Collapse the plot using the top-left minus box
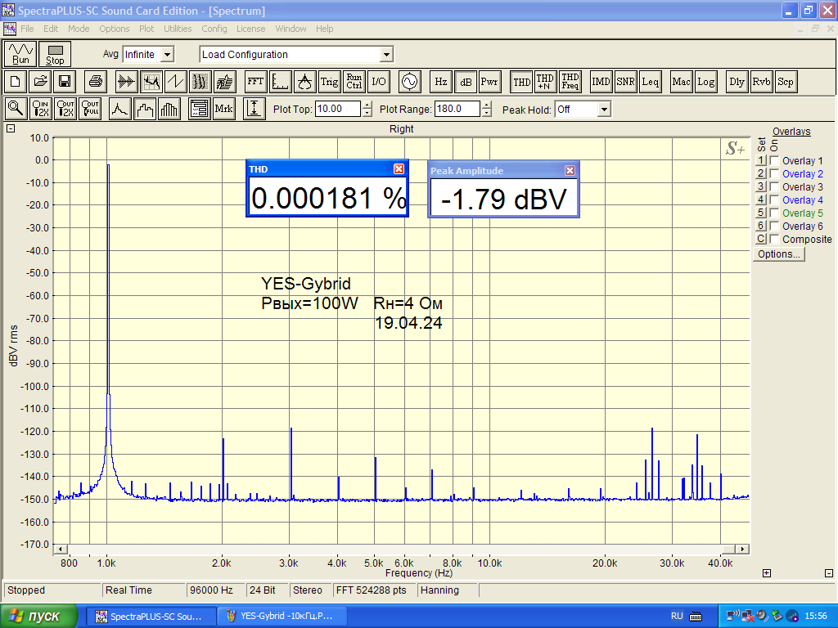The height and width of the screenshot is (628, 838). click(x=11, y=128)
